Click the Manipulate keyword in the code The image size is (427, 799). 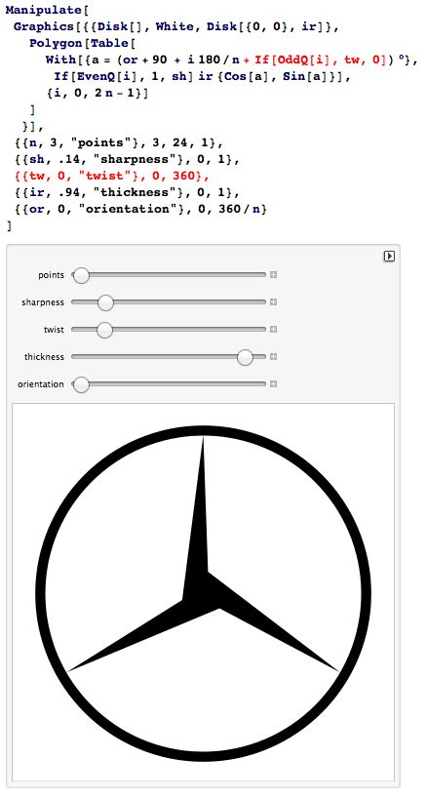[43, 10]
